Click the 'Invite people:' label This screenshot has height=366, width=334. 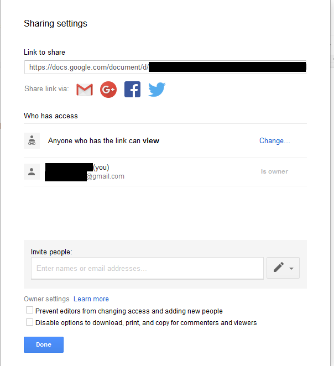click(51, 252)
